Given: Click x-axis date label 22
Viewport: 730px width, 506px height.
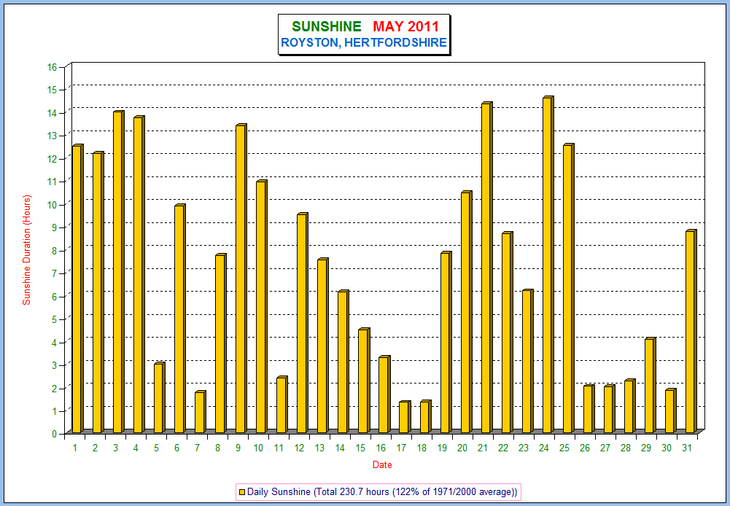Looking at the screenshot, I should 503,448.
